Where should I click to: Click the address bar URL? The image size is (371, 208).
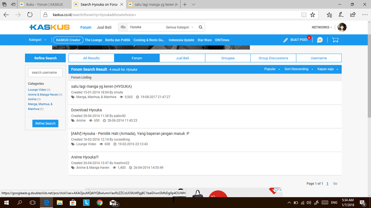click(x=94, y=15)
